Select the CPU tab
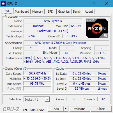This screenshot has width=113, height=113. 8,11
